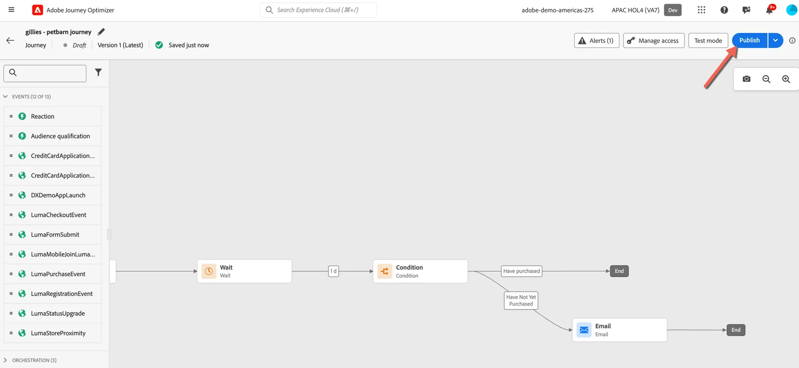Select the DXDemoAppLaunch event
This screenshot has width=799, height=368.
pos(53,195)
